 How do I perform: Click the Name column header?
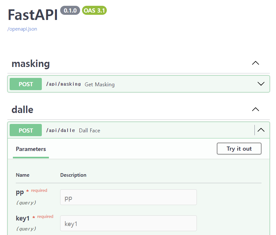(x=23, y=175)
